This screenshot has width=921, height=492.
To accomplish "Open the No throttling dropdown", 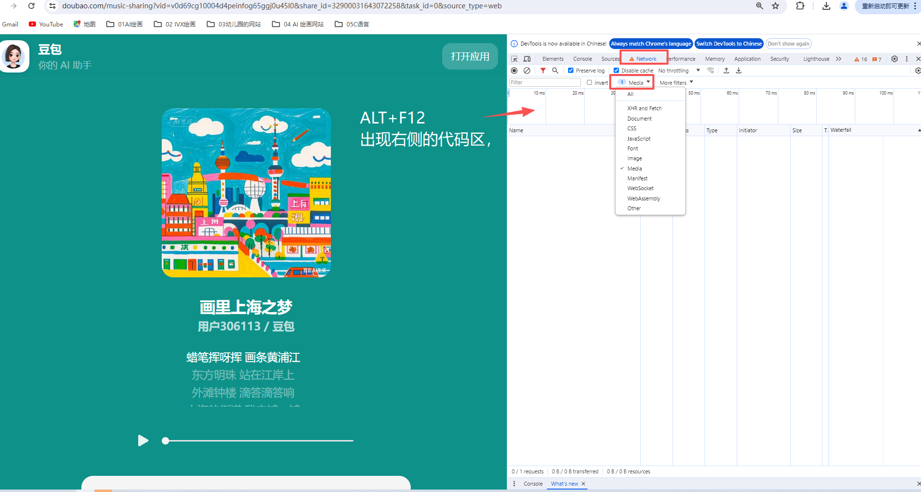I will pyautogui.click(x=679, y=71).
